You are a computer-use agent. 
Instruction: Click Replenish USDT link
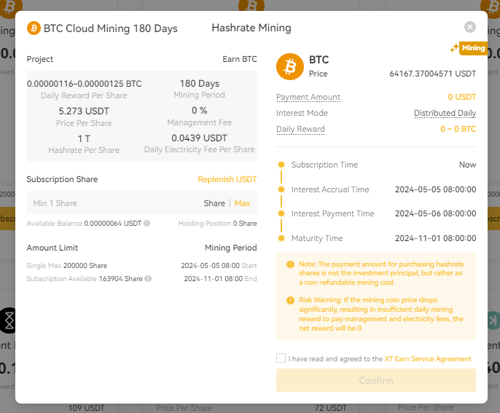coord(227,179)
